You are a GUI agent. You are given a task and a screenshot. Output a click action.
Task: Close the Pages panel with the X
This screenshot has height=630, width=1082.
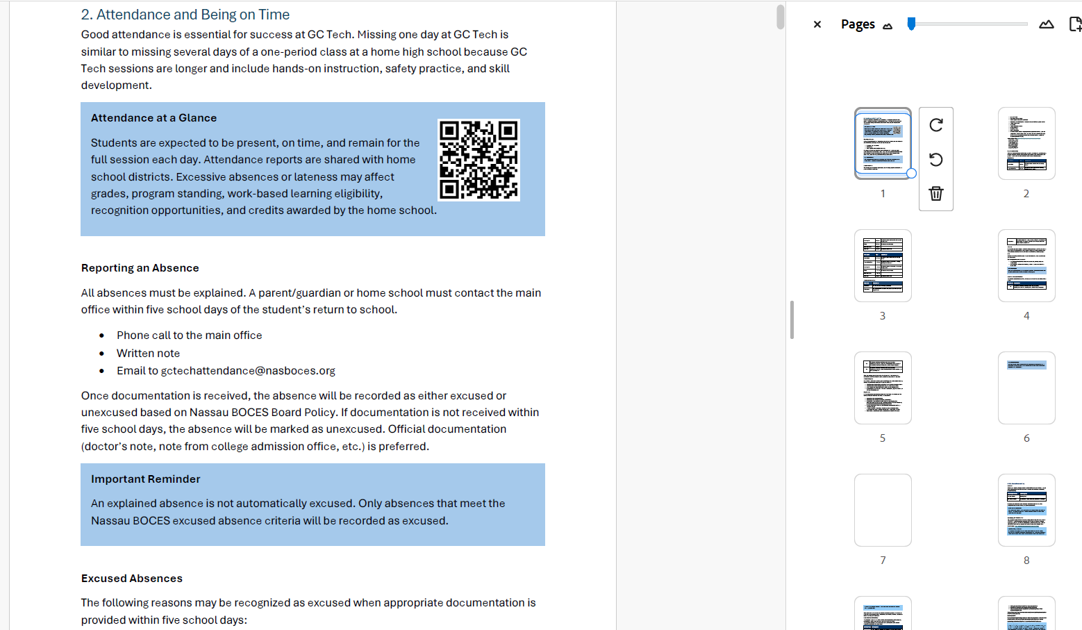817,24
